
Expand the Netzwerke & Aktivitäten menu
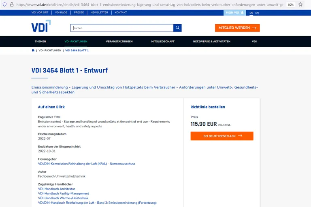(x=211, y=41)
